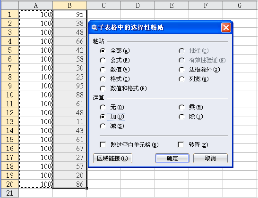Viewport: 258px width, 198px height.
Task: Select row 21 header
Action: click(9, 193)
